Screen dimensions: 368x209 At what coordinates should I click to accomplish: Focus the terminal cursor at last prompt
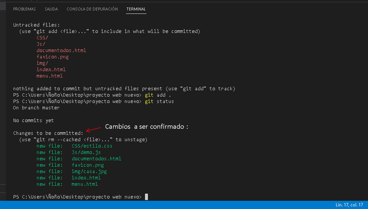pos(146,197)
